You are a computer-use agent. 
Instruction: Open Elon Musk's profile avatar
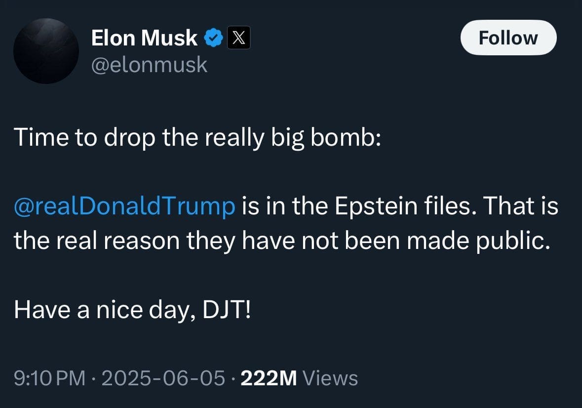tap(46, 51)
